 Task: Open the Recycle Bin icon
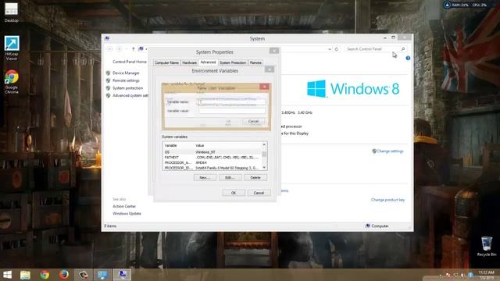pos(486,247)
